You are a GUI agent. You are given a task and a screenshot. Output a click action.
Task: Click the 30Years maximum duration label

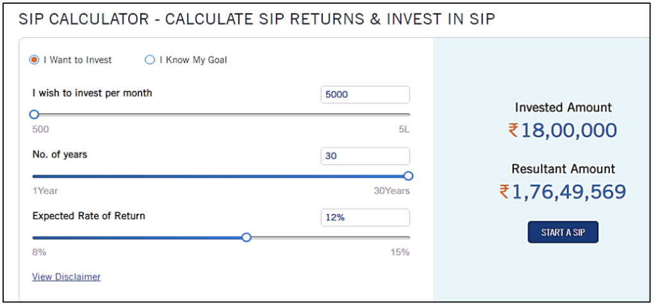(391, 191)
